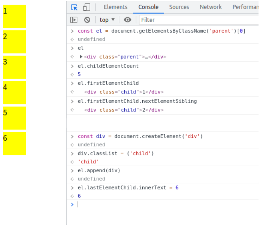Click the el.append(div) command
Viewport: 260px width, 226px height.
point(99,170)
